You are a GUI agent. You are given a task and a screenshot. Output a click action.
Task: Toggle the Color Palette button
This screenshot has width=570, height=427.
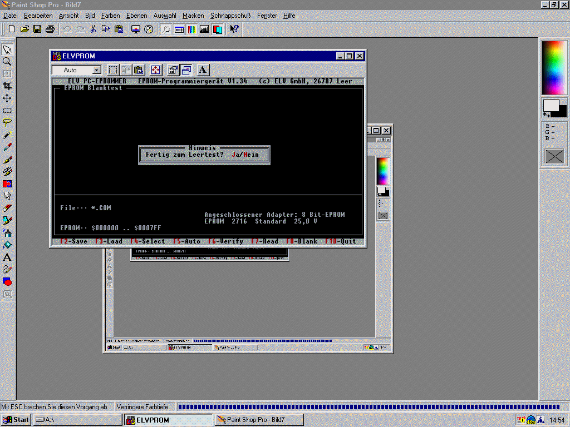[191, 29]
